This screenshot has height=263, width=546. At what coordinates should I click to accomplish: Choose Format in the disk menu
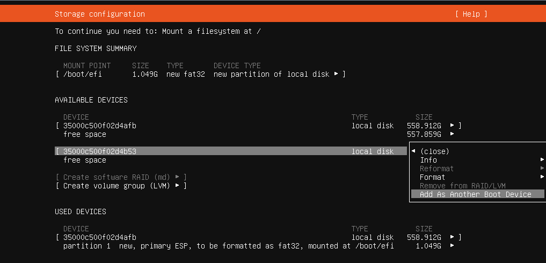[432, 177]
